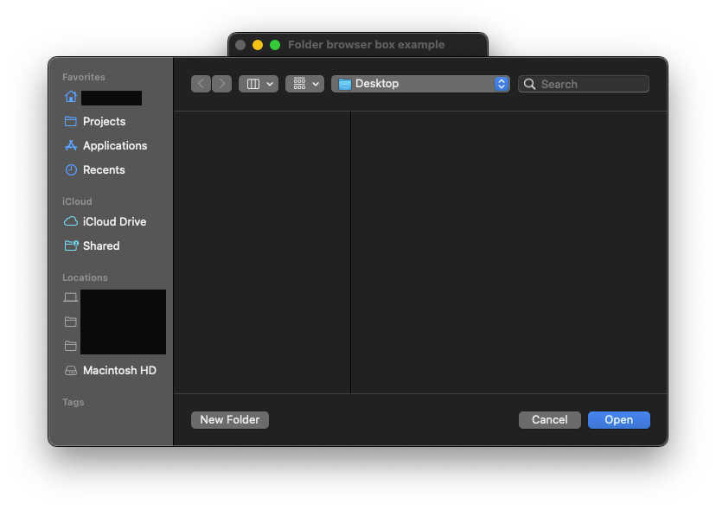The height and width of the screenshot is (510, 716).
Task: Click the green zoom window button
Action: (275, 45)
